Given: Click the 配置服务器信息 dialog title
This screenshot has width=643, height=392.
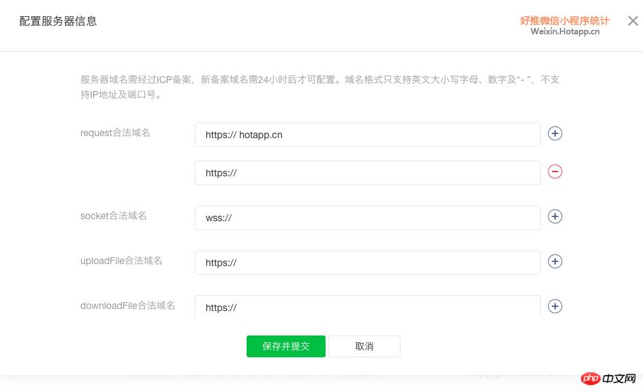Looking at the screenshot, I should (58, 21).
